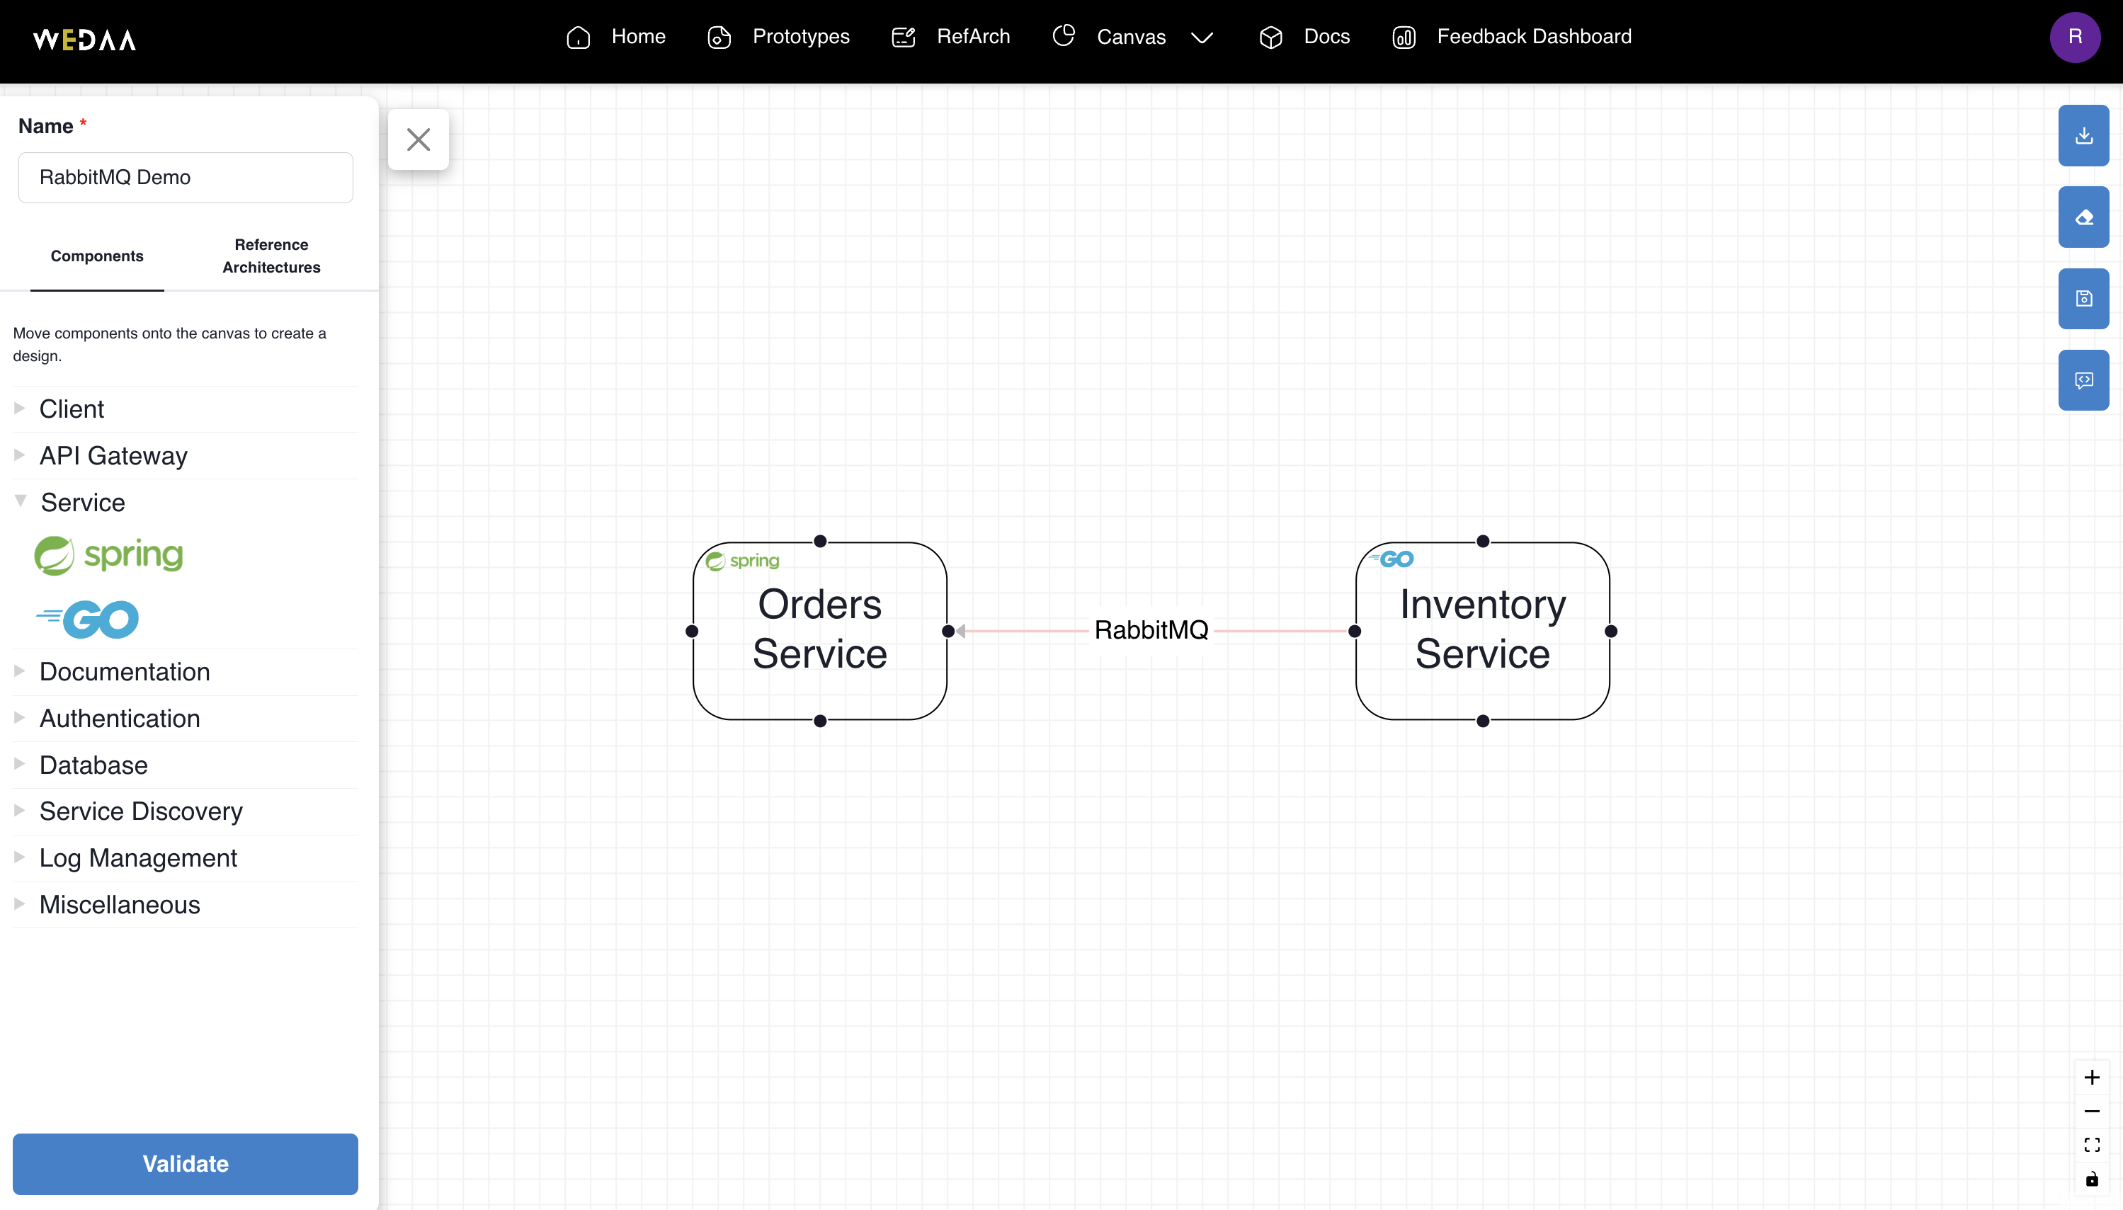Expand the Client section
Screen dimensions: 2123x1210
[186, 409]
